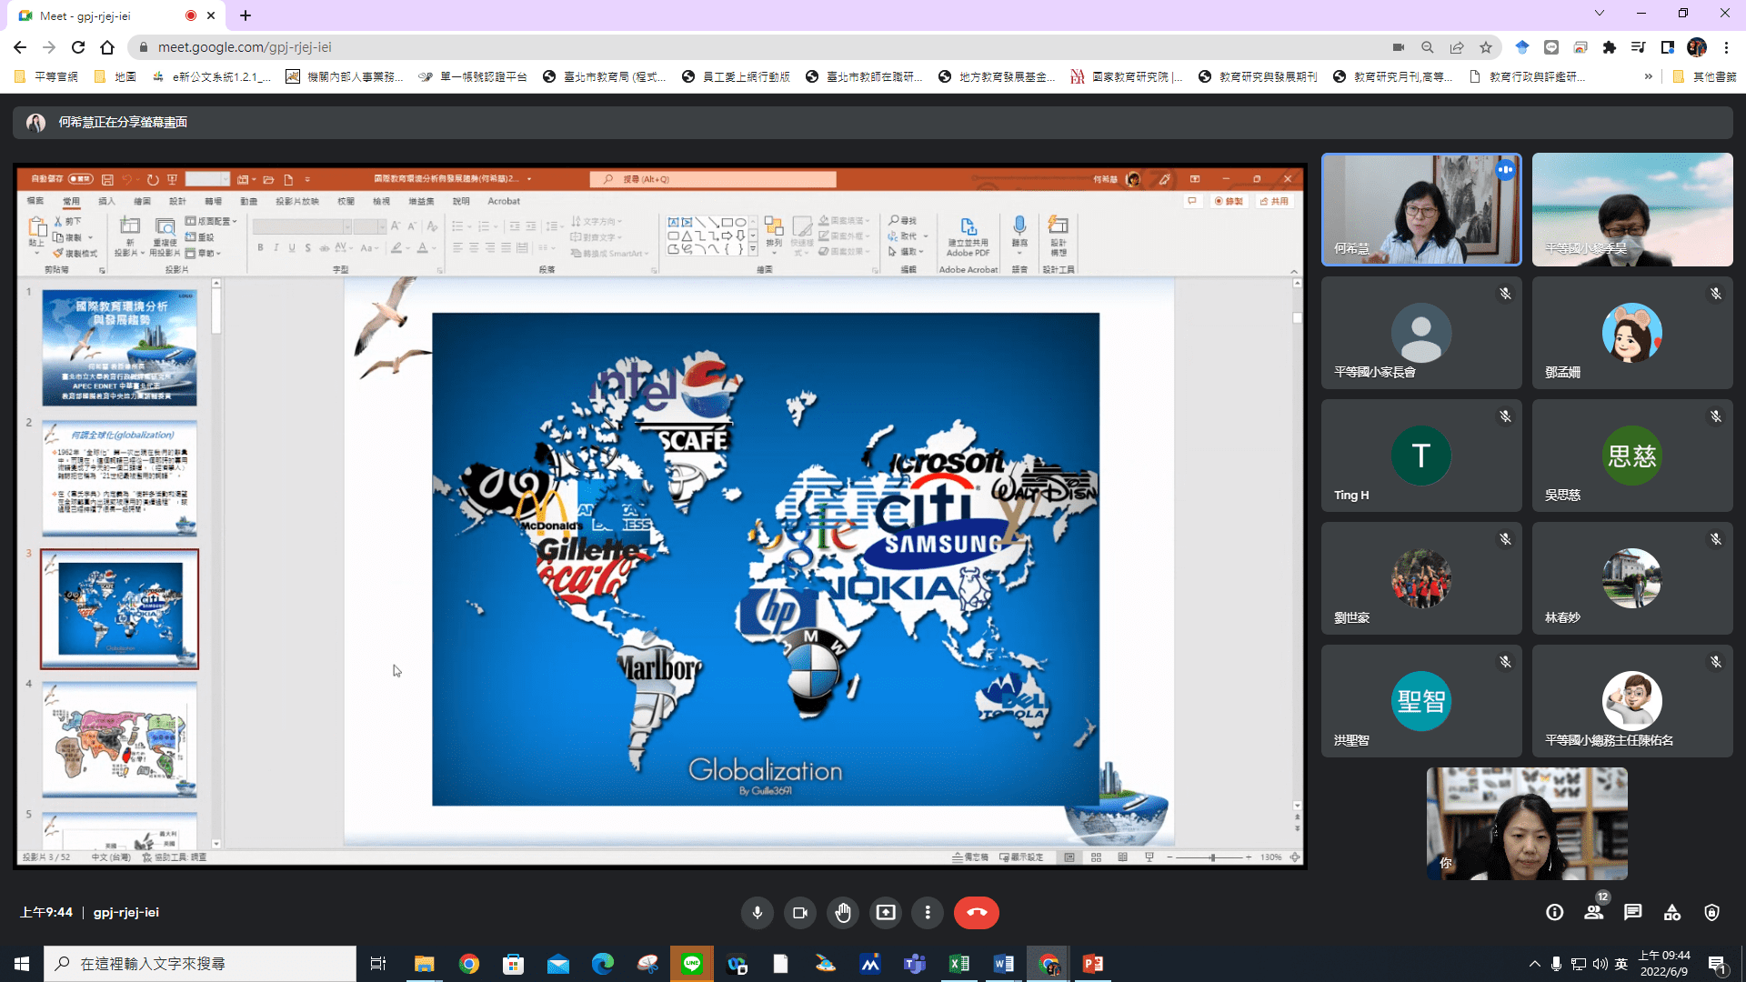Click the 何希慧 speaker video tile

[x=1421, y=209]
